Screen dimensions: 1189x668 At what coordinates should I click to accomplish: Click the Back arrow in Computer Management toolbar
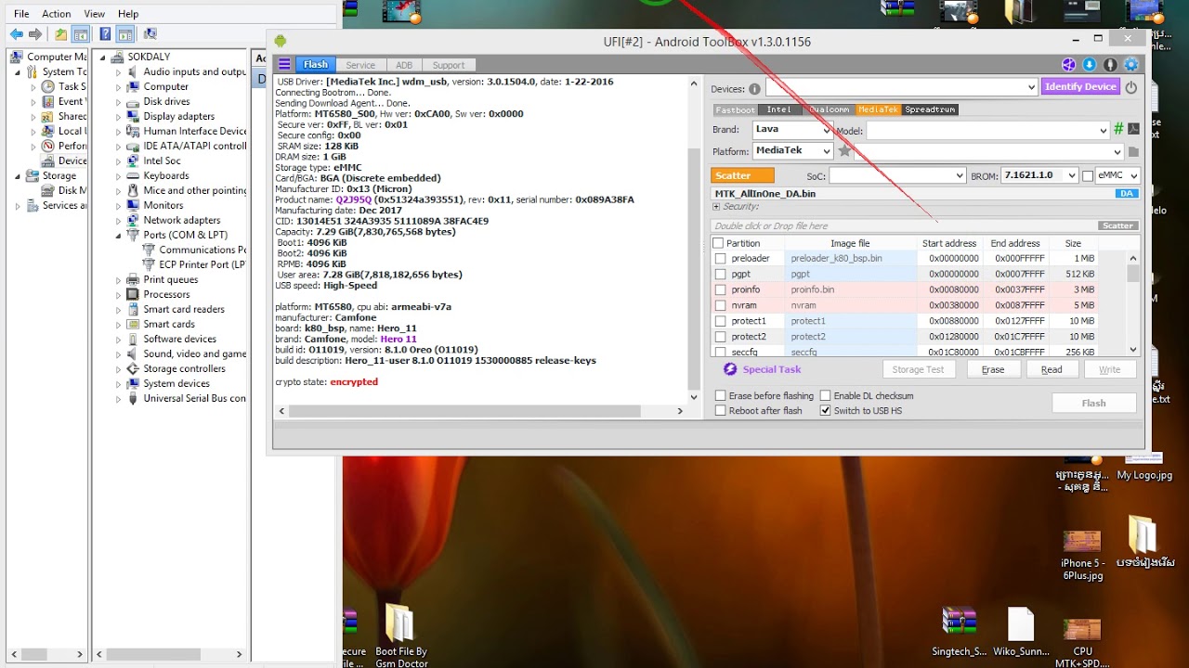tap(17, 34)
